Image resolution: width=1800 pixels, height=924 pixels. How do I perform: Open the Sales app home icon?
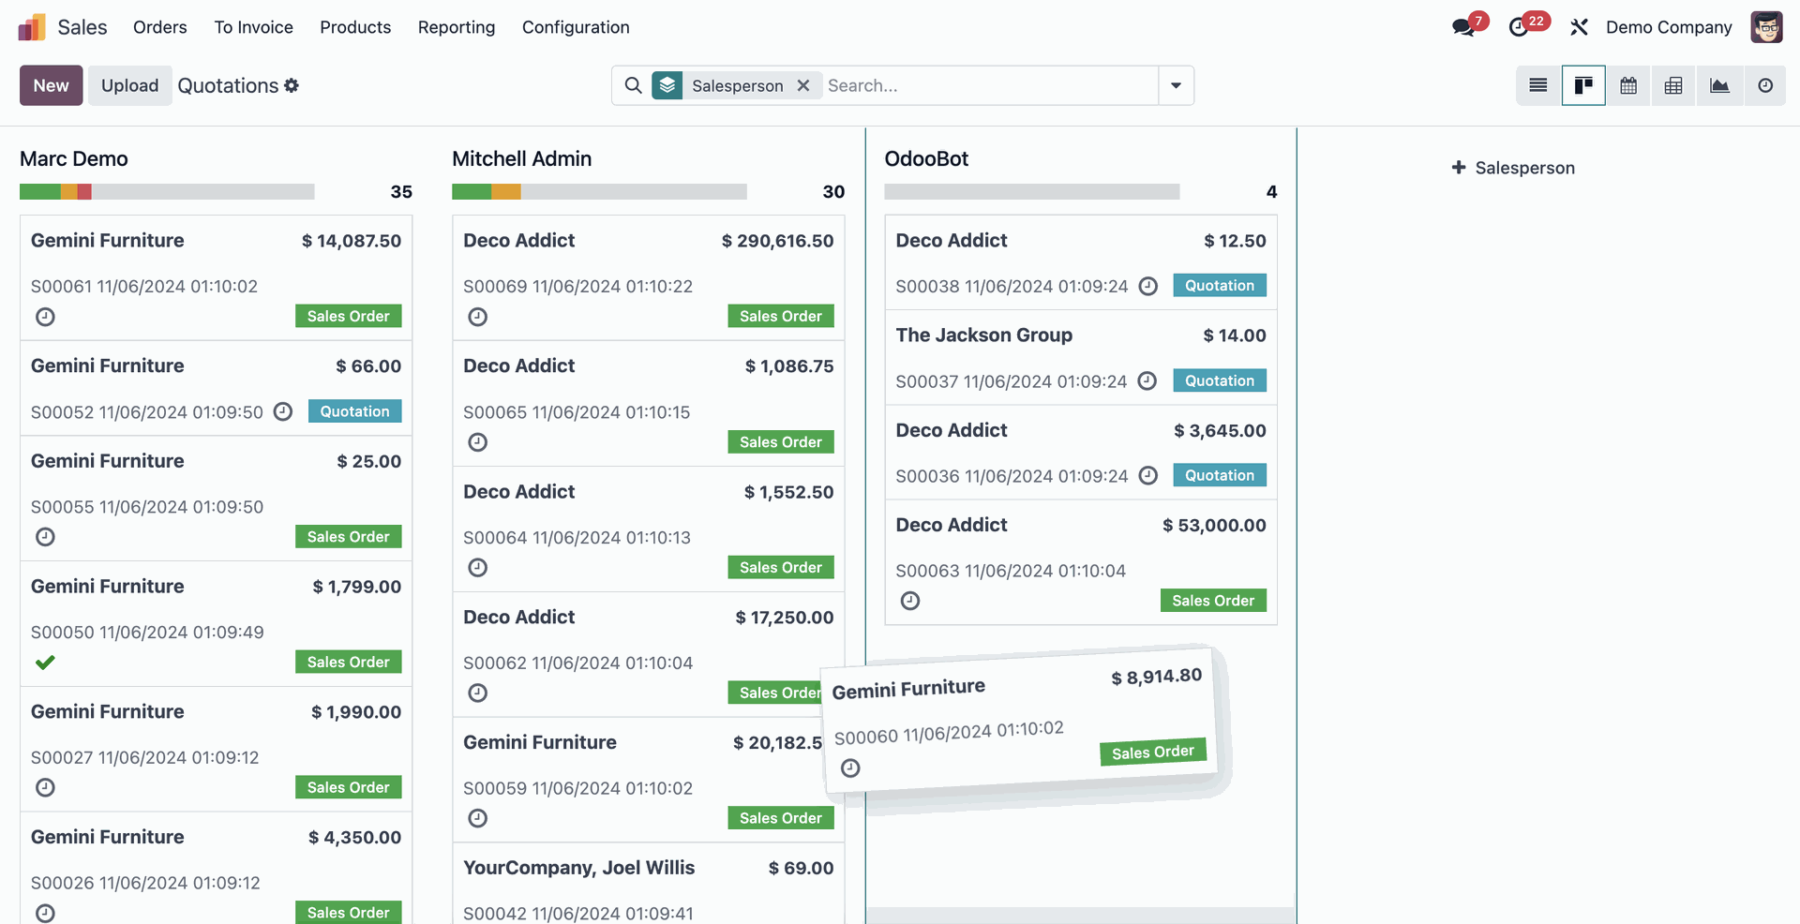click(32, 27)
